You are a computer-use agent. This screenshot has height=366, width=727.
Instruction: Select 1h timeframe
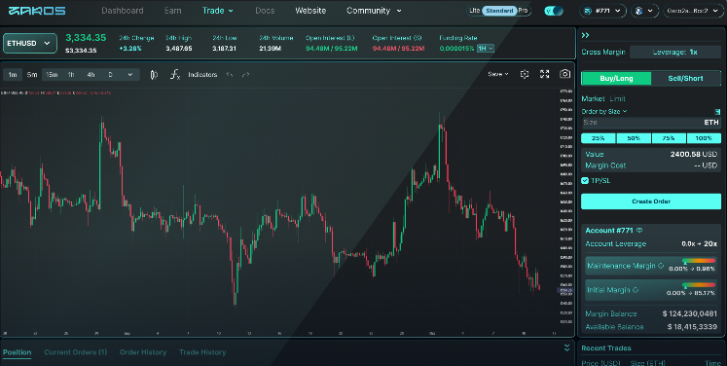tap(71, 75)
